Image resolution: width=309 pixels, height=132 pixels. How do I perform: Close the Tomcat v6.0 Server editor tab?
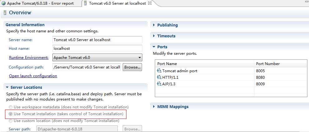[150, 3]
